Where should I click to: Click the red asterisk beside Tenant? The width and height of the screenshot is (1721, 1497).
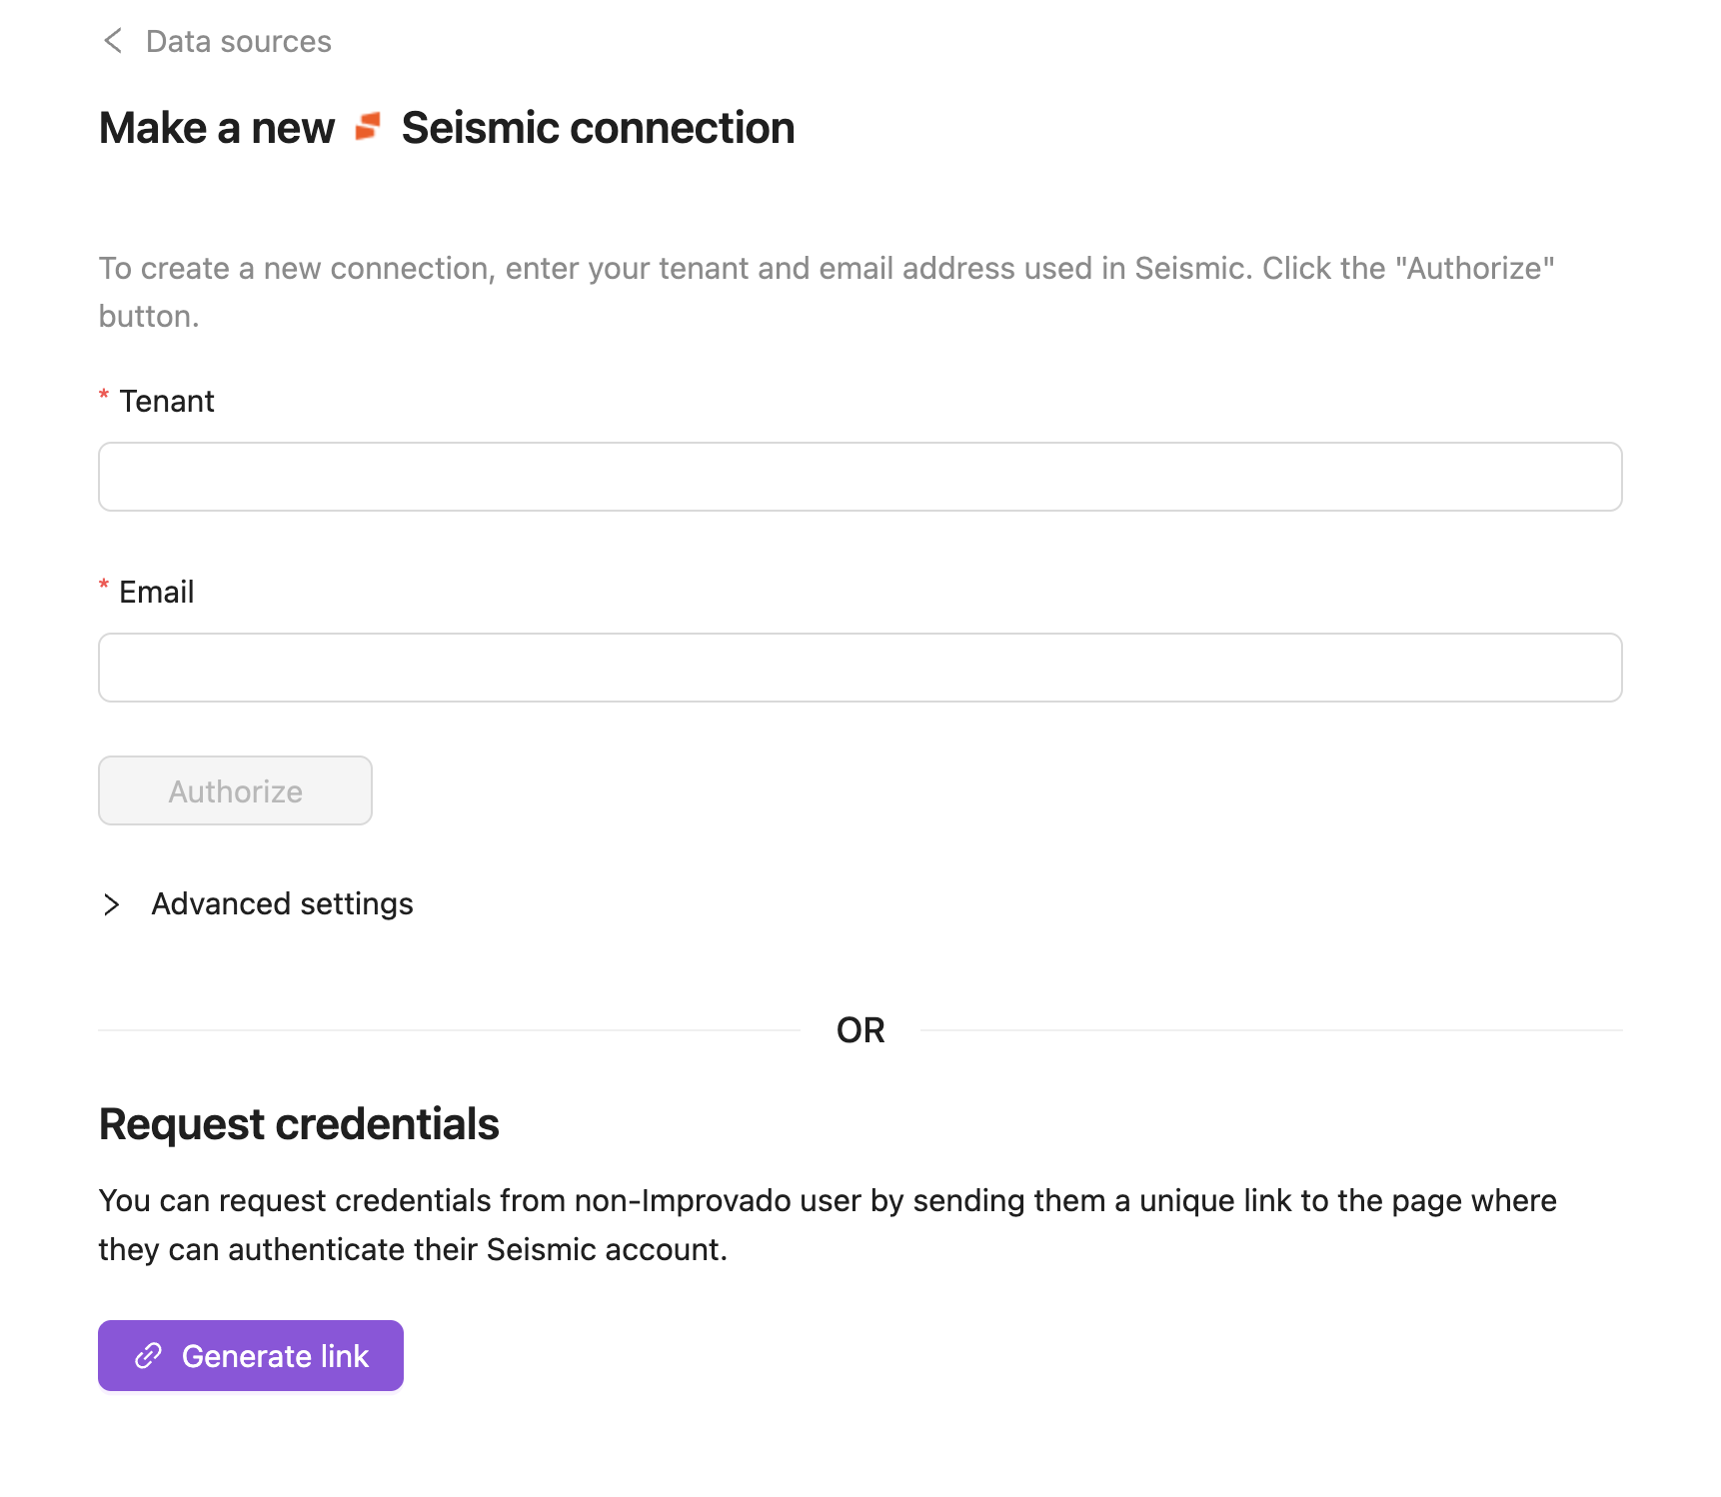coord(104,396)
